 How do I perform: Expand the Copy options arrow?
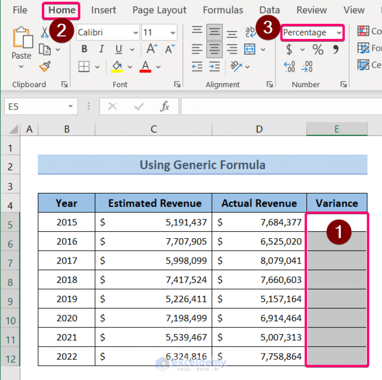pyautogui.click(x=58, y=50)
